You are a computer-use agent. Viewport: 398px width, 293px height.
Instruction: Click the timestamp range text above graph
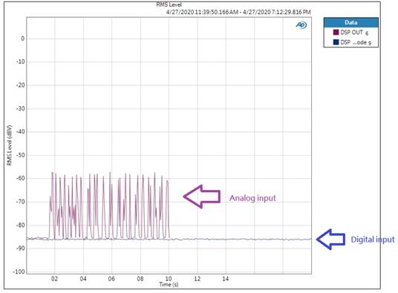[x=238, y=12]
